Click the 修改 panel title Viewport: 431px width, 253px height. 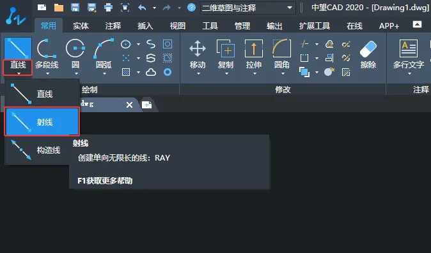pos(283,89)
